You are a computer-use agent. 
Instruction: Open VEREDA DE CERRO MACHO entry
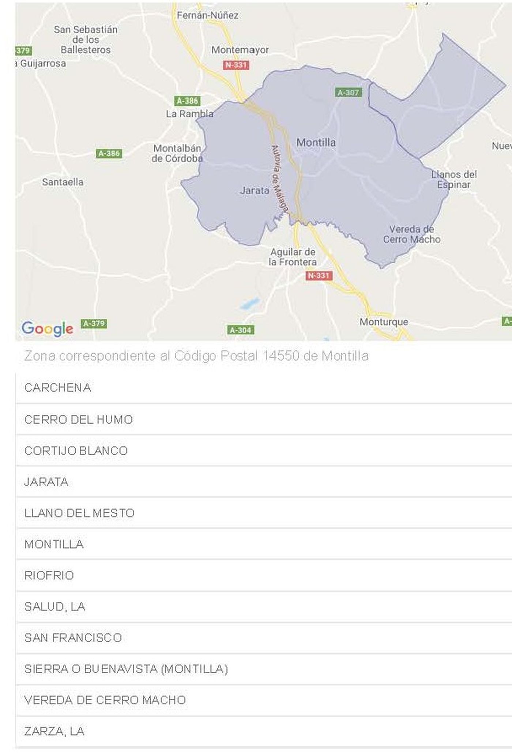[264, 700]
